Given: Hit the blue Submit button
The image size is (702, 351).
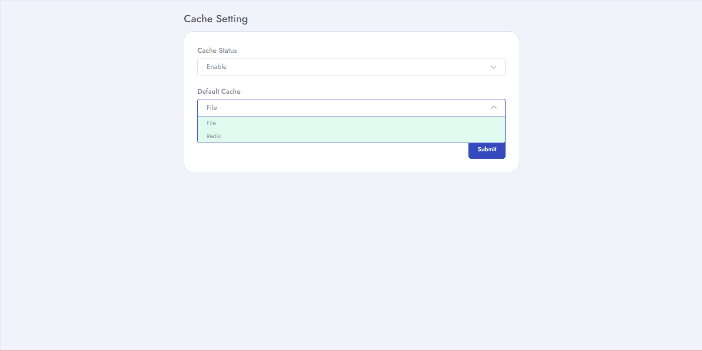Looking at the screenshot, I should 487,150.
